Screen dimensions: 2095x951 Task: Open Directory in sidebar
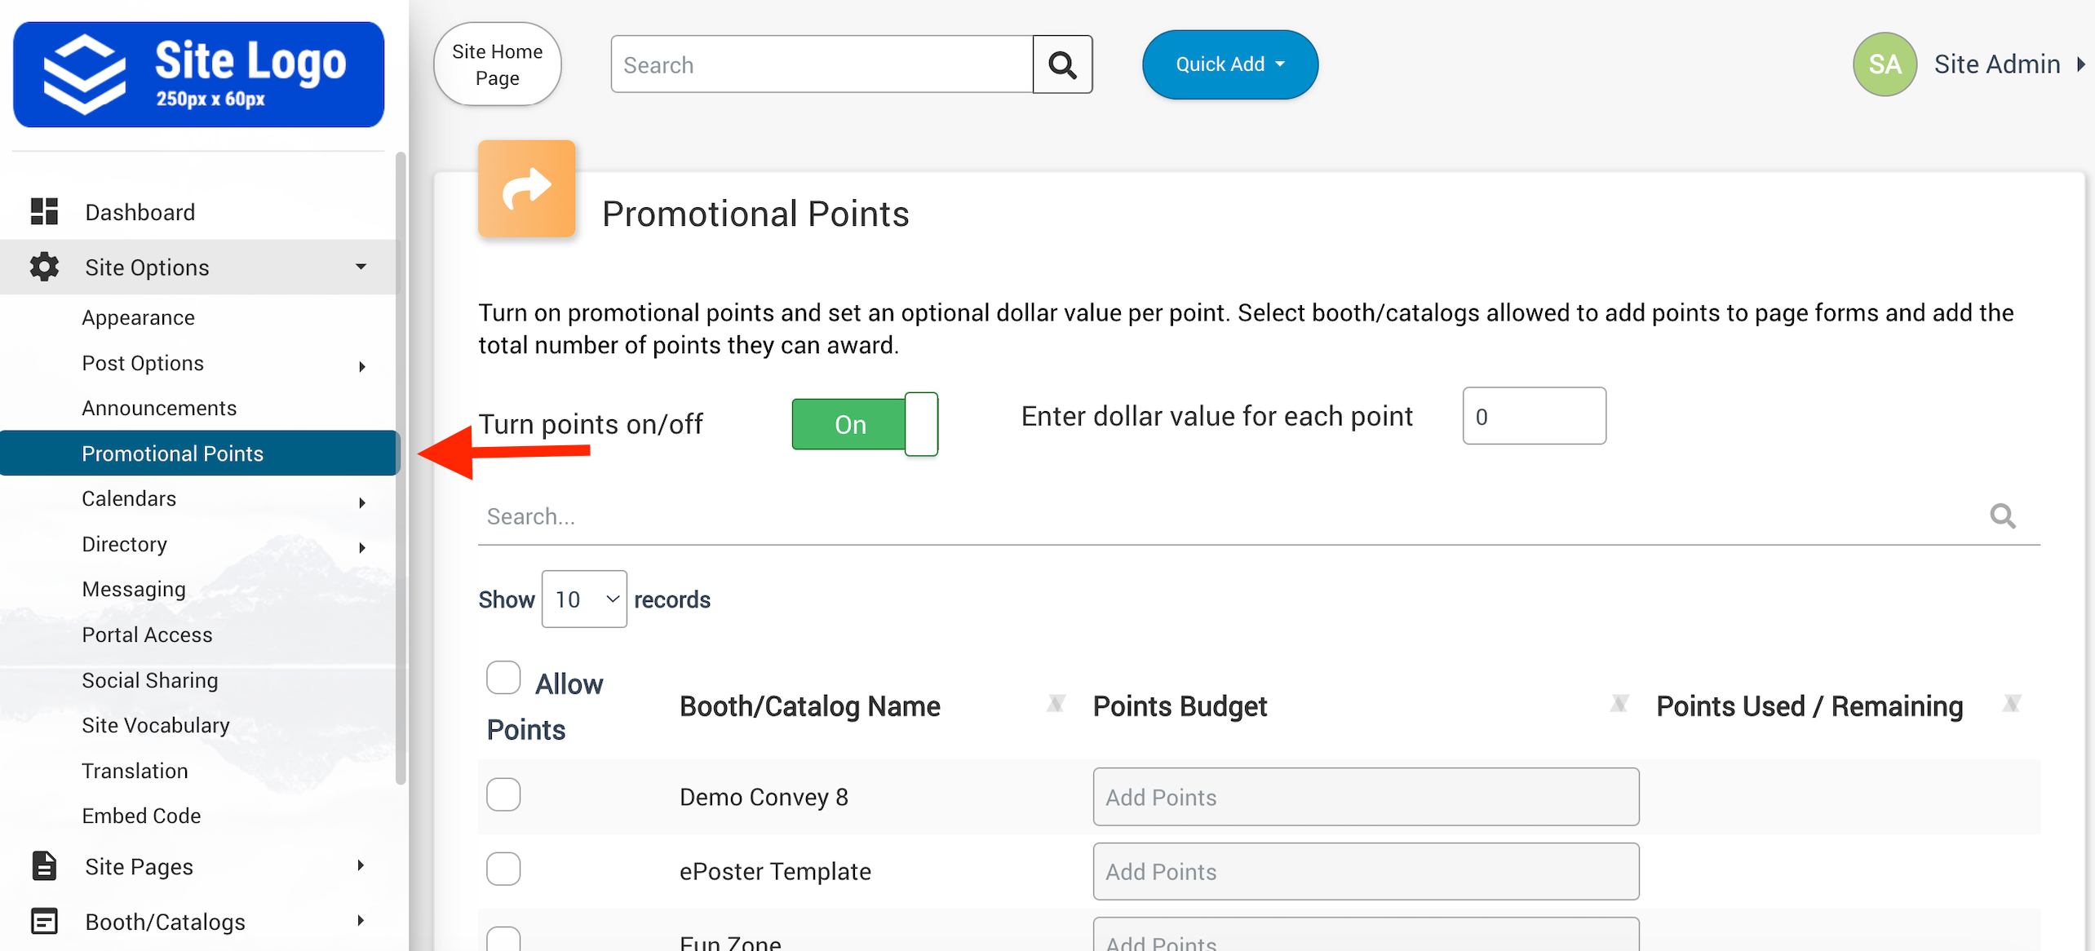click(124, 544)
